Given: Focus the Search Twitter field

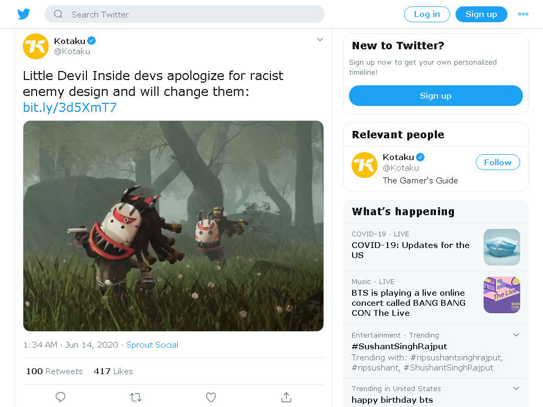Looking at the screenshot, I should 184,14.
